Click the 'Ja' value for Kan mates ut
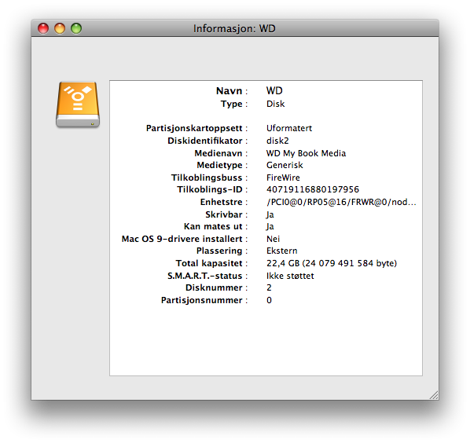Image resolution: width=470 pixels, height=443 pixels. click(270, 226)
